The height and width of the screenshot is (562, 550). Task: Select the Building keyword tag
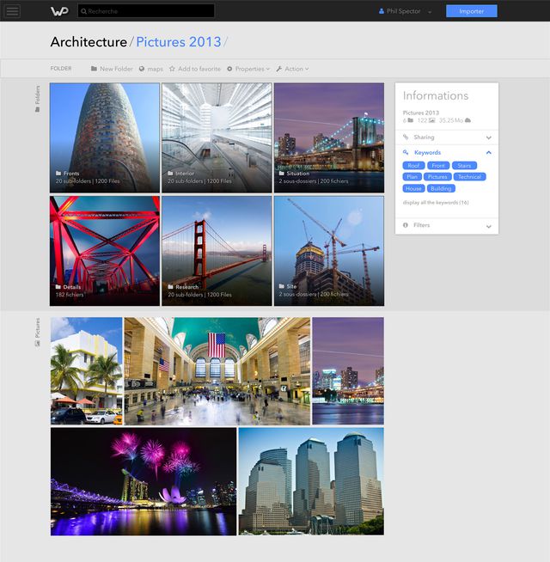coord(441,188)
